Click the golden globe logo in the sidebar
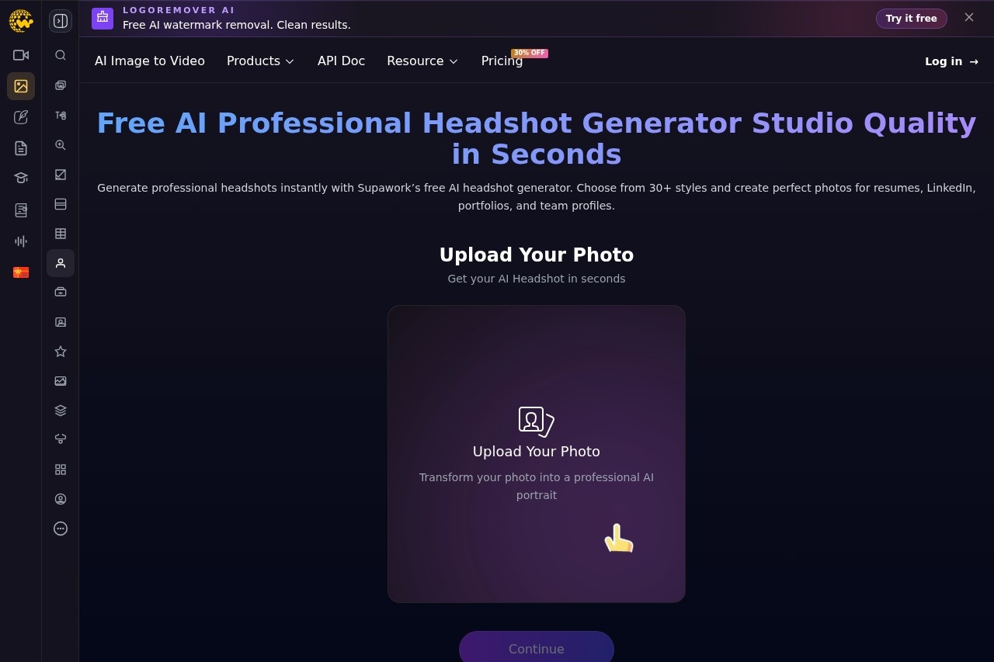 (21, 21)
